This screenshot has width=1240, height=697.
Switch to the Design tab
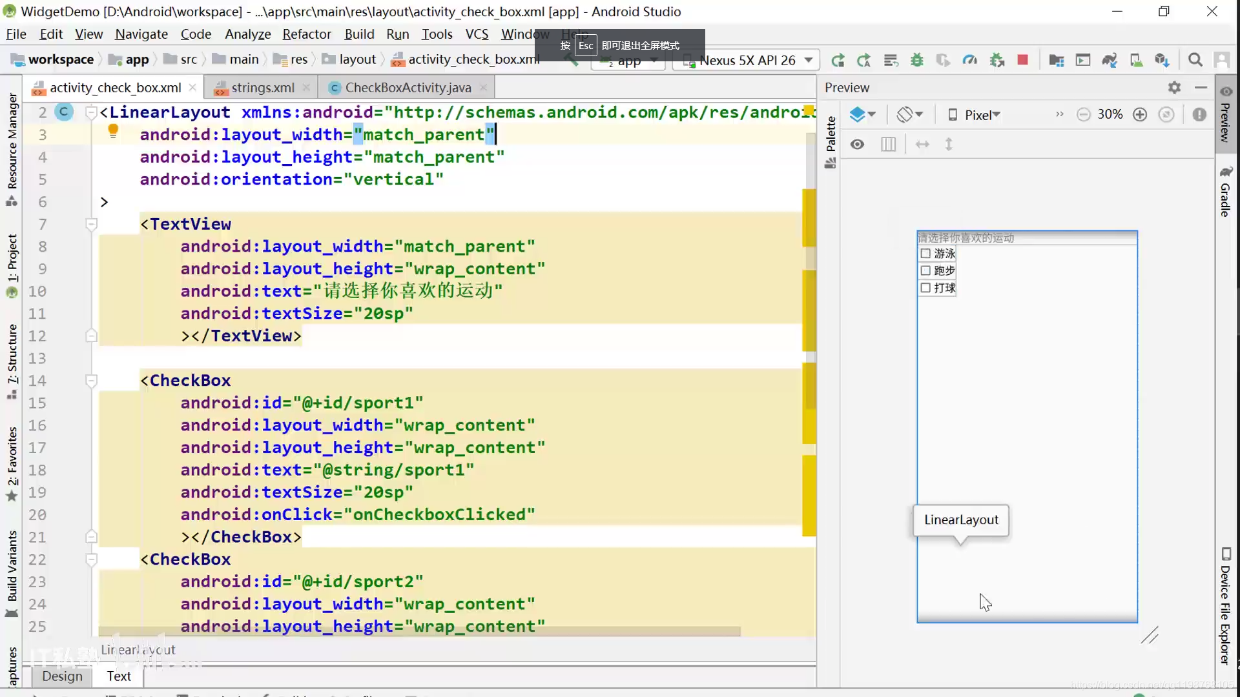tap(61, 675)
